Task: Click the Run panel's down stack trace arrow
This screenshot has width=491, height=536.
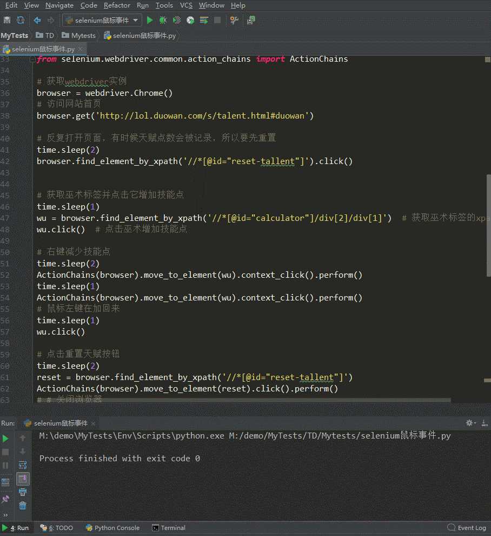Action: [23, 452]
